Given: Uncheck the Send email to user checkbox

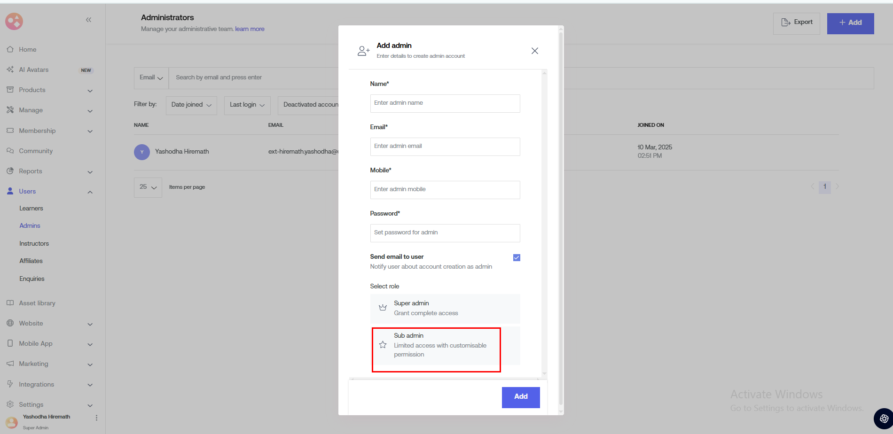Looking at the screenshot, I should tap(517, 257).
